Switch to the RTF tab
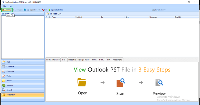This screenshot has width=200, height=105. pos(108,60)
